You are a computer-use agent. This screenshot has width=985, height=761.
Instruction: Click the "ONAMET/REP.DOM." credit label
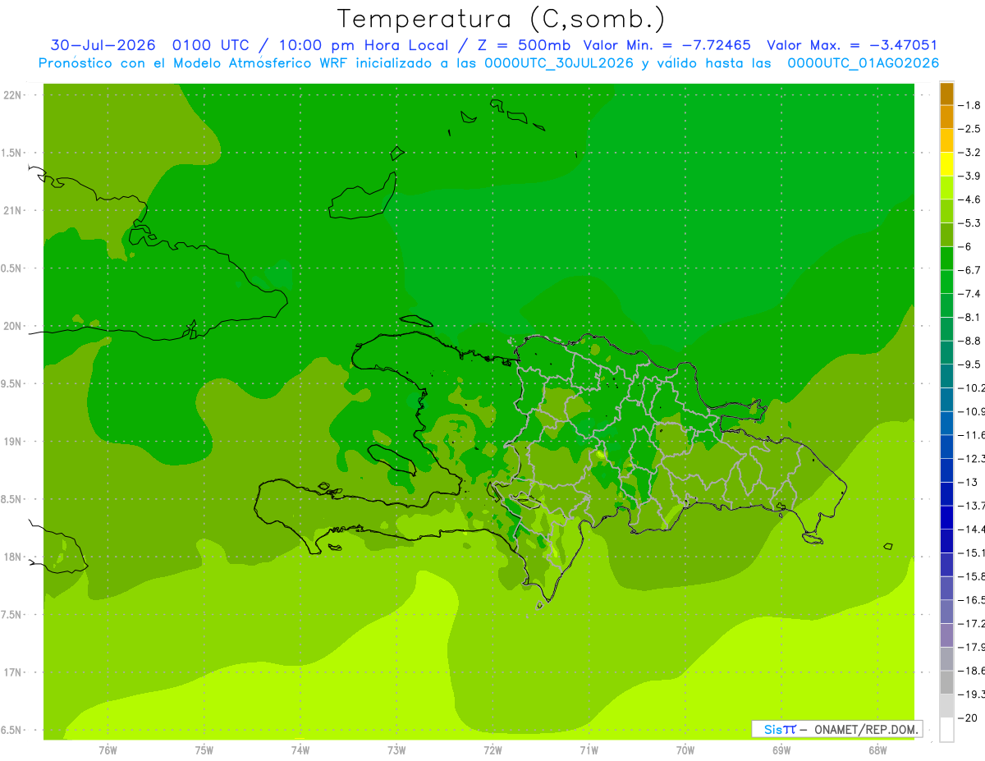point(867,729)
